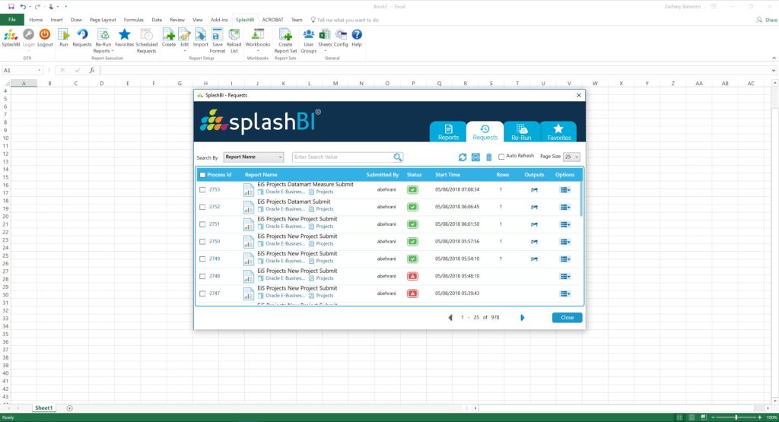
Task: Add a new sheet with plus button
Action: (69, 408)
